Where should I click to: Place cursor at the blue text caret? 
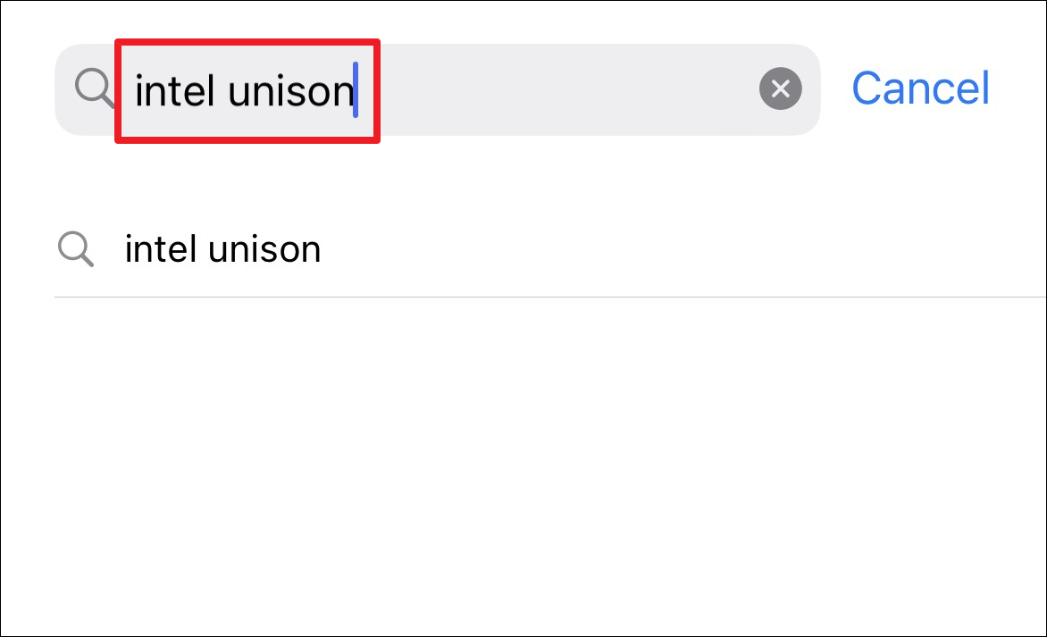click(x=356, y=89)
